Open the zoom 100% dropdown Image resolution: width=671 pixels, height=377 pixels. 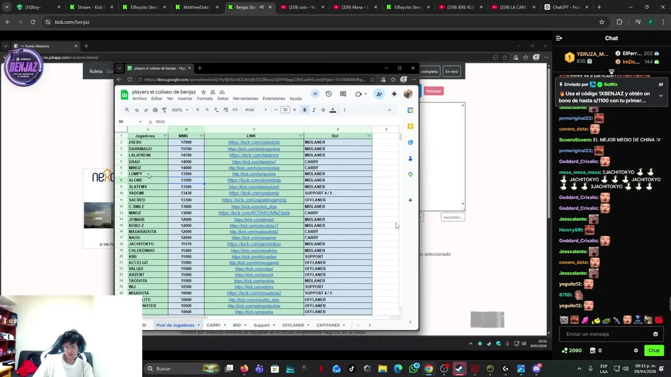point(180,110)
